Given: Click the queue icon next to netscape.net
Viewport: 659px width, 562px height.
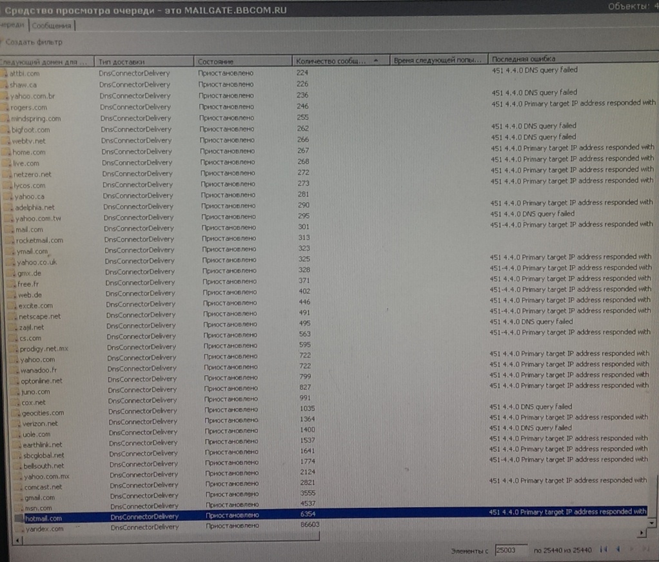Looking at the screenshot, I should 13,316.
